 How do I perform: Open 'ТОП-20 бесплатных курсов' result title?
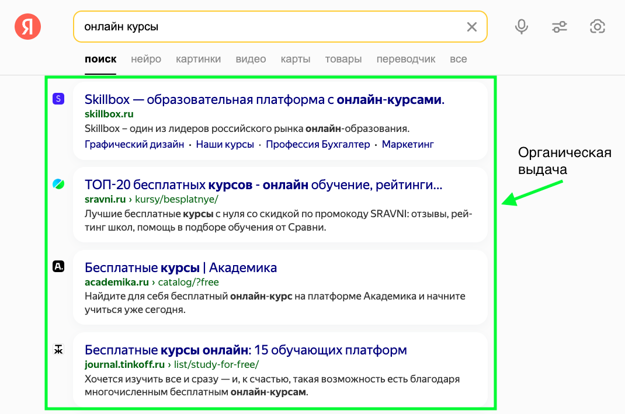(263, 185)
